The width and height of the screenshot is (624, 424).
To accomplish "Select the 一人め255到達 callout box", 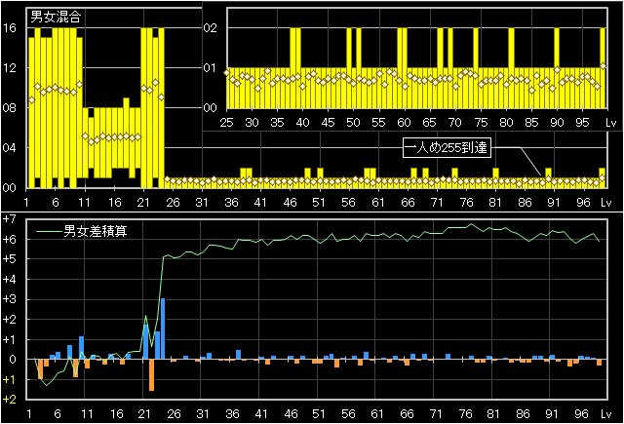I will coord(447,148).
